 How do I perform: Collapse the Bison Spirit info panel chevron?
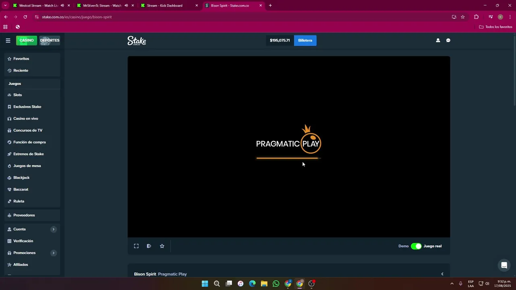[442, 274]
